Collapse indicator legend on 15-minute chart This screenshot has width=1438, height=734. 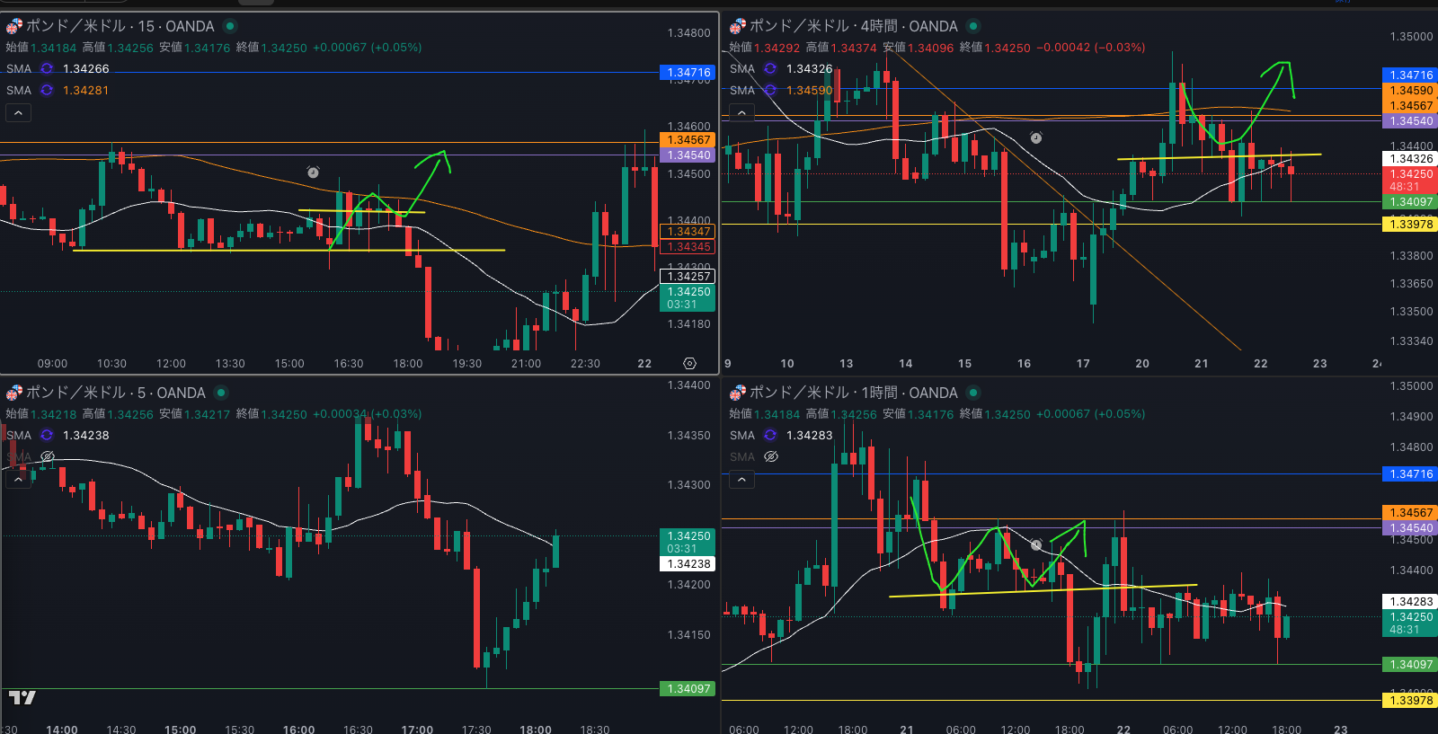[x=18, y=113]
